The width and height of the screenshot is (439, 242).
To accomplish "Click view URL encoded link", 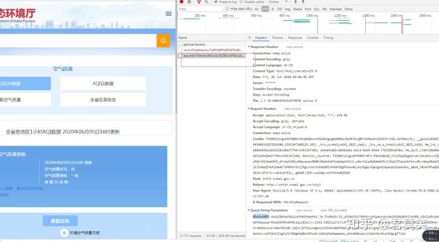I will [334, 210].
